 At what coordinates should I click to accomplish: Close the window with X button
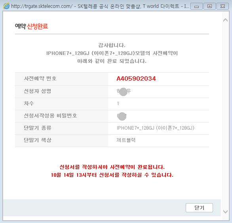pos(222,6)
